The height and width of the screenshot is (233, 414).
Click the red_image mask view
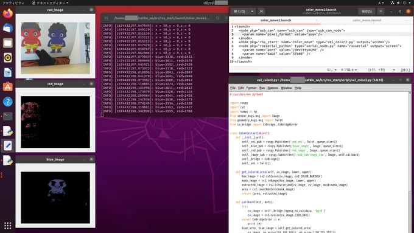(x=55, y=122)
